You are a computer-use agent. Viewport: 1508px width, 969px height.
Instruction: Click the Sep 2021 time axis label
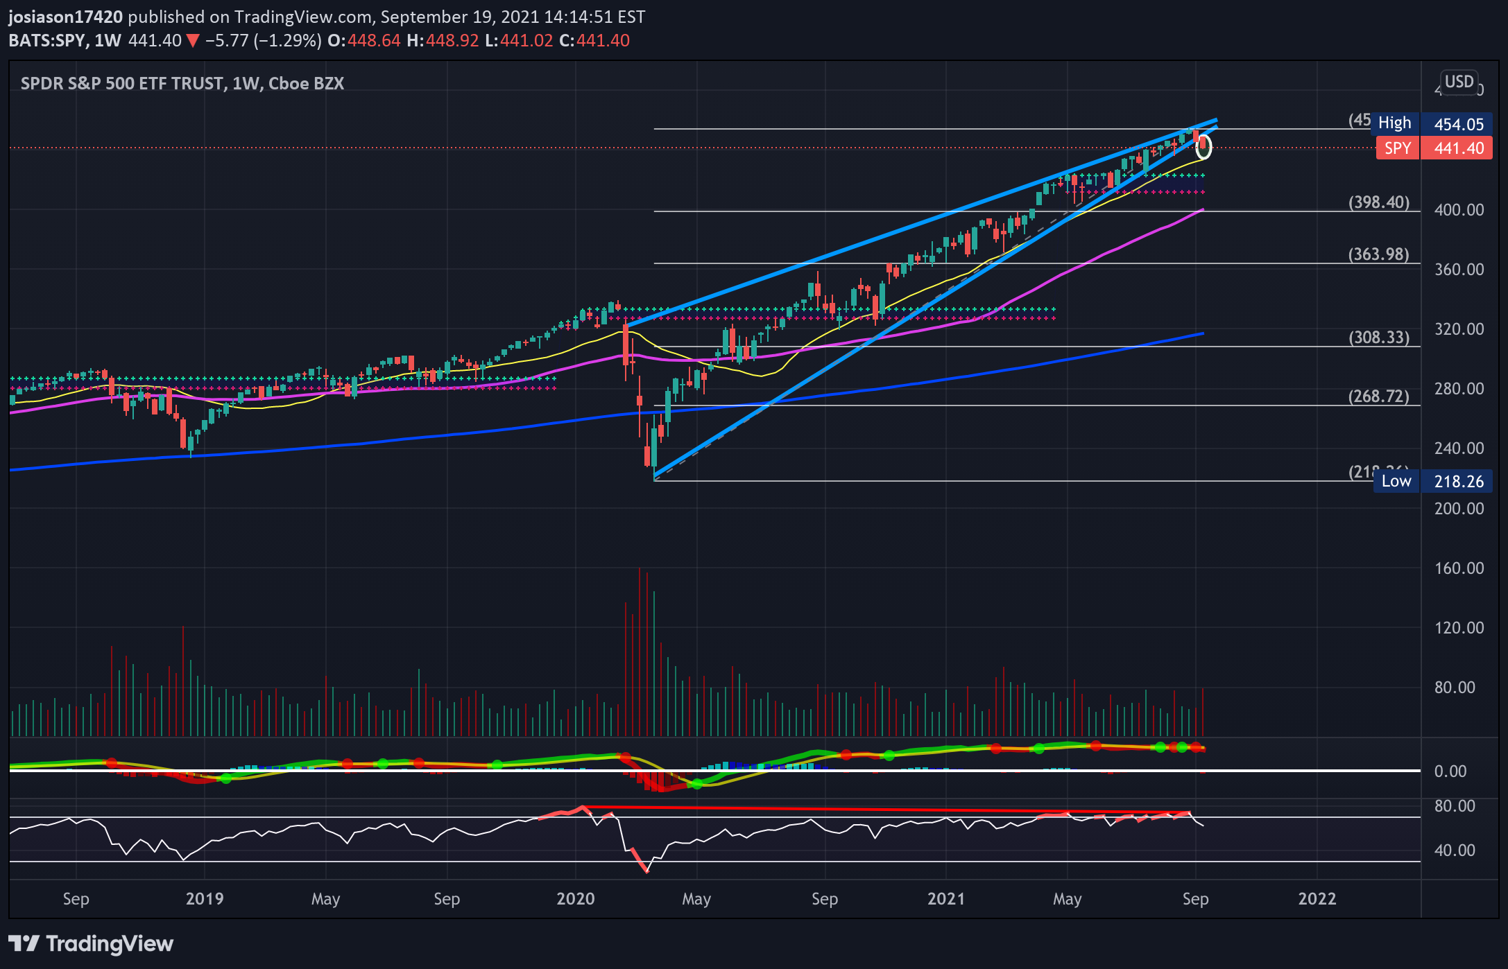[1195, 899]
